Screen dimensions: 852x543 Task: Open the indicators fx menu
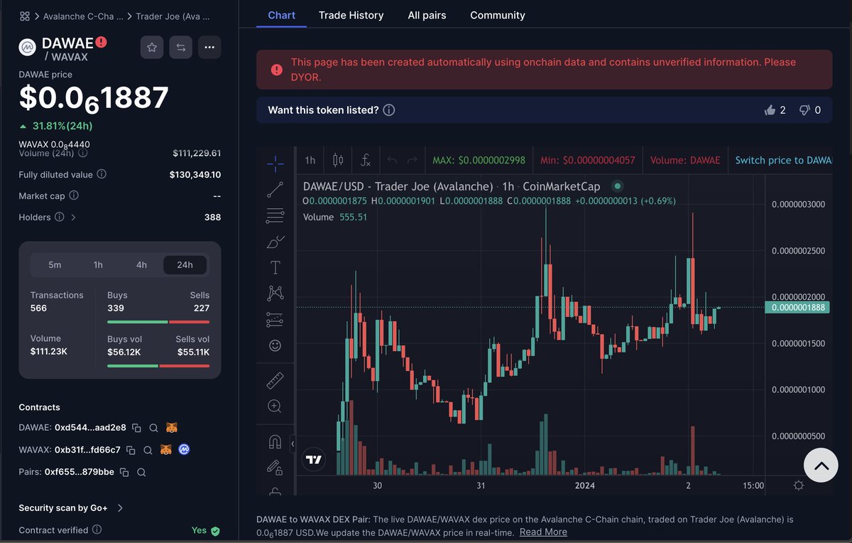tap(365, 160)
